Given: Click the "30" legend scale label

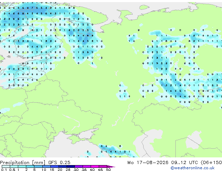Looking at the screenshot, I should (76, 170).
